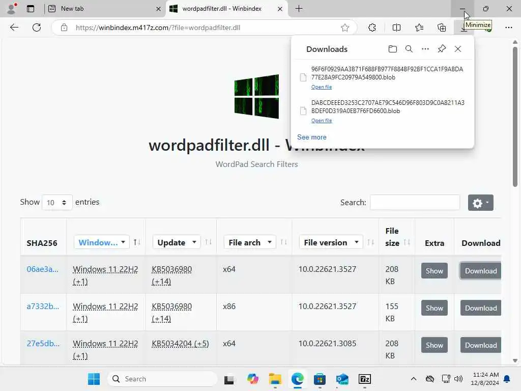
Task: Close the Downloads panel
Action: pyautogui.click(x=458, y=49)
